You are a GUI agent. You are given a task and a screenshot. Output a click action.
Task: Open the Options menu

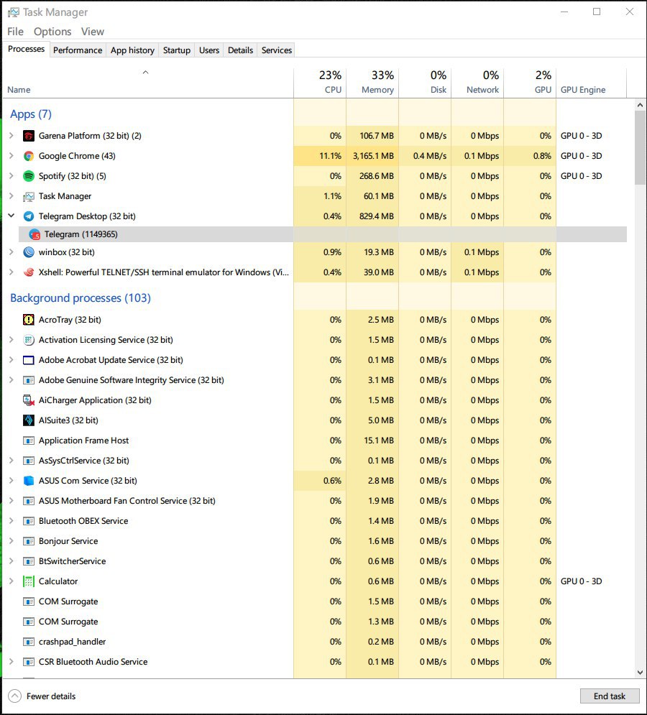pos(52,32)
